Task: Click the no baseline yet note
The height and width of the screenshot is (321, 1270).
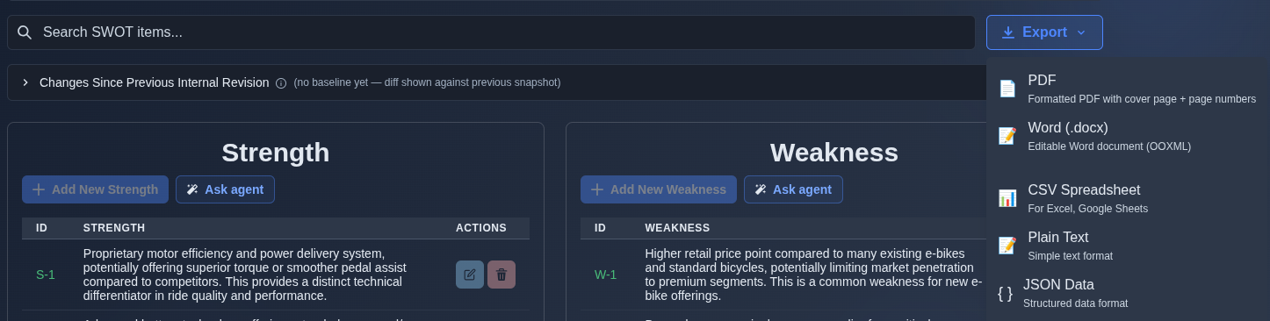Action: coord(427,82)
